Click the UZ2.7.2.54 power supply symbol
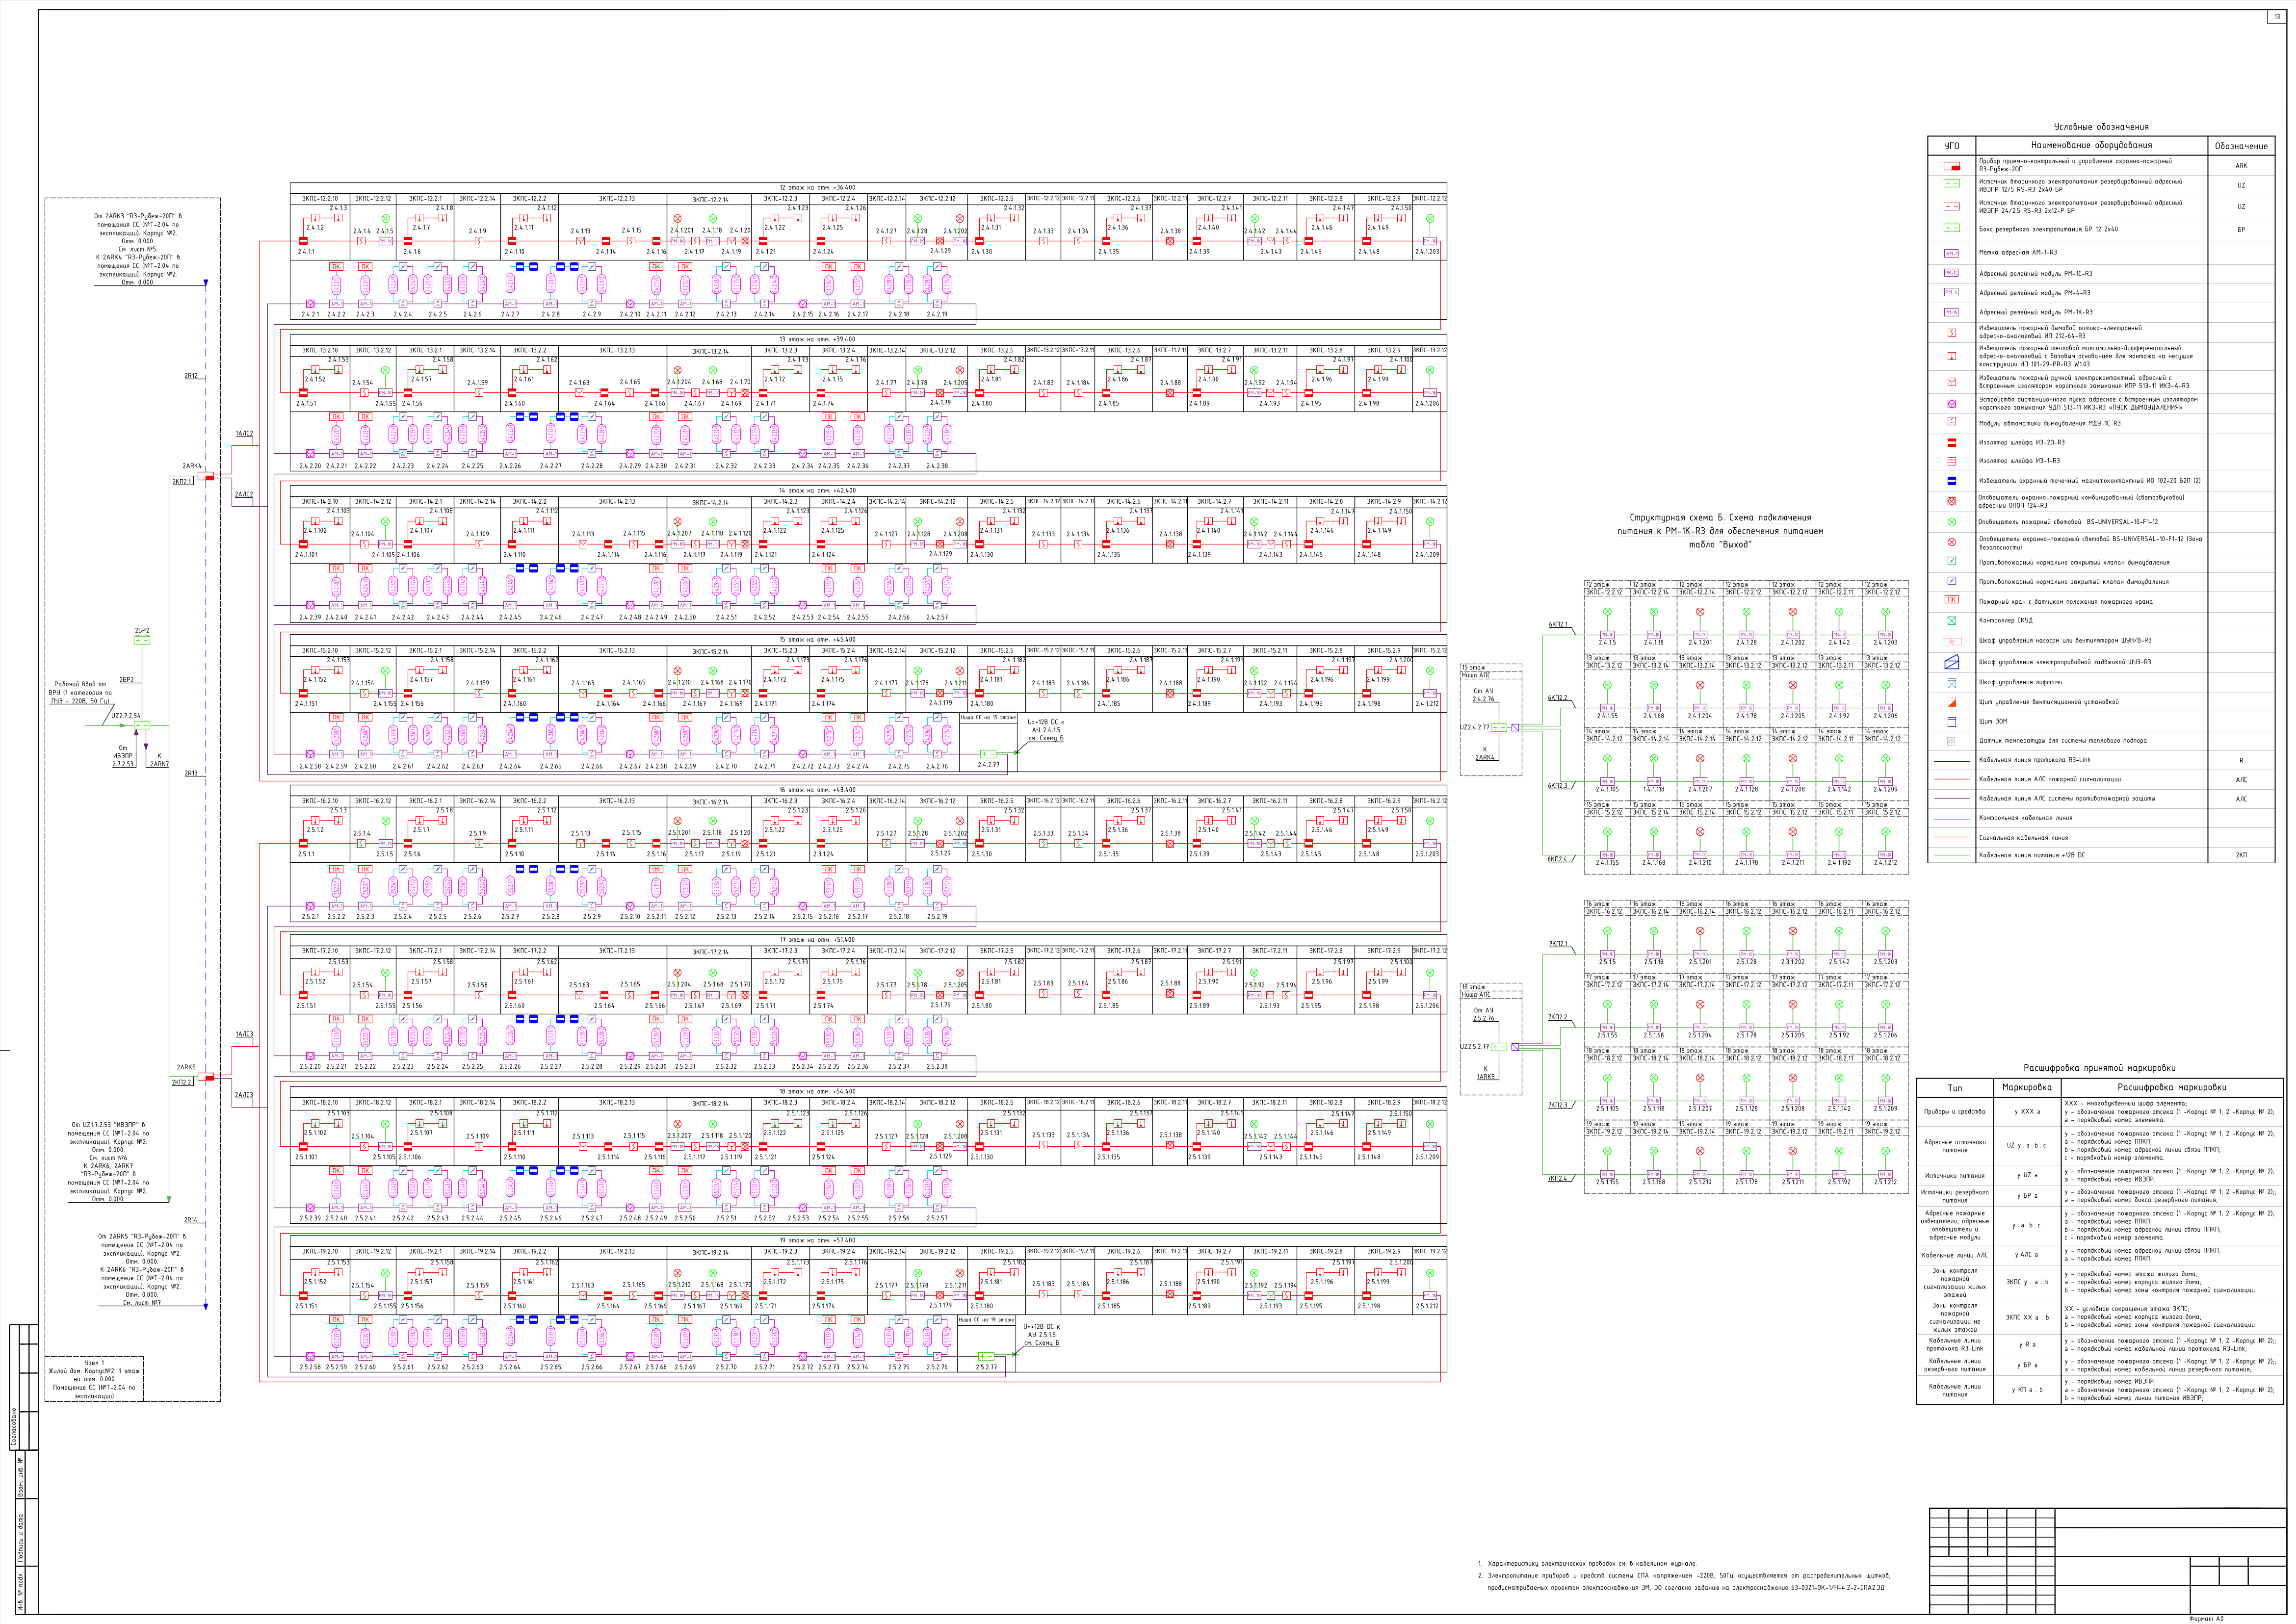 tap(142, 726)
